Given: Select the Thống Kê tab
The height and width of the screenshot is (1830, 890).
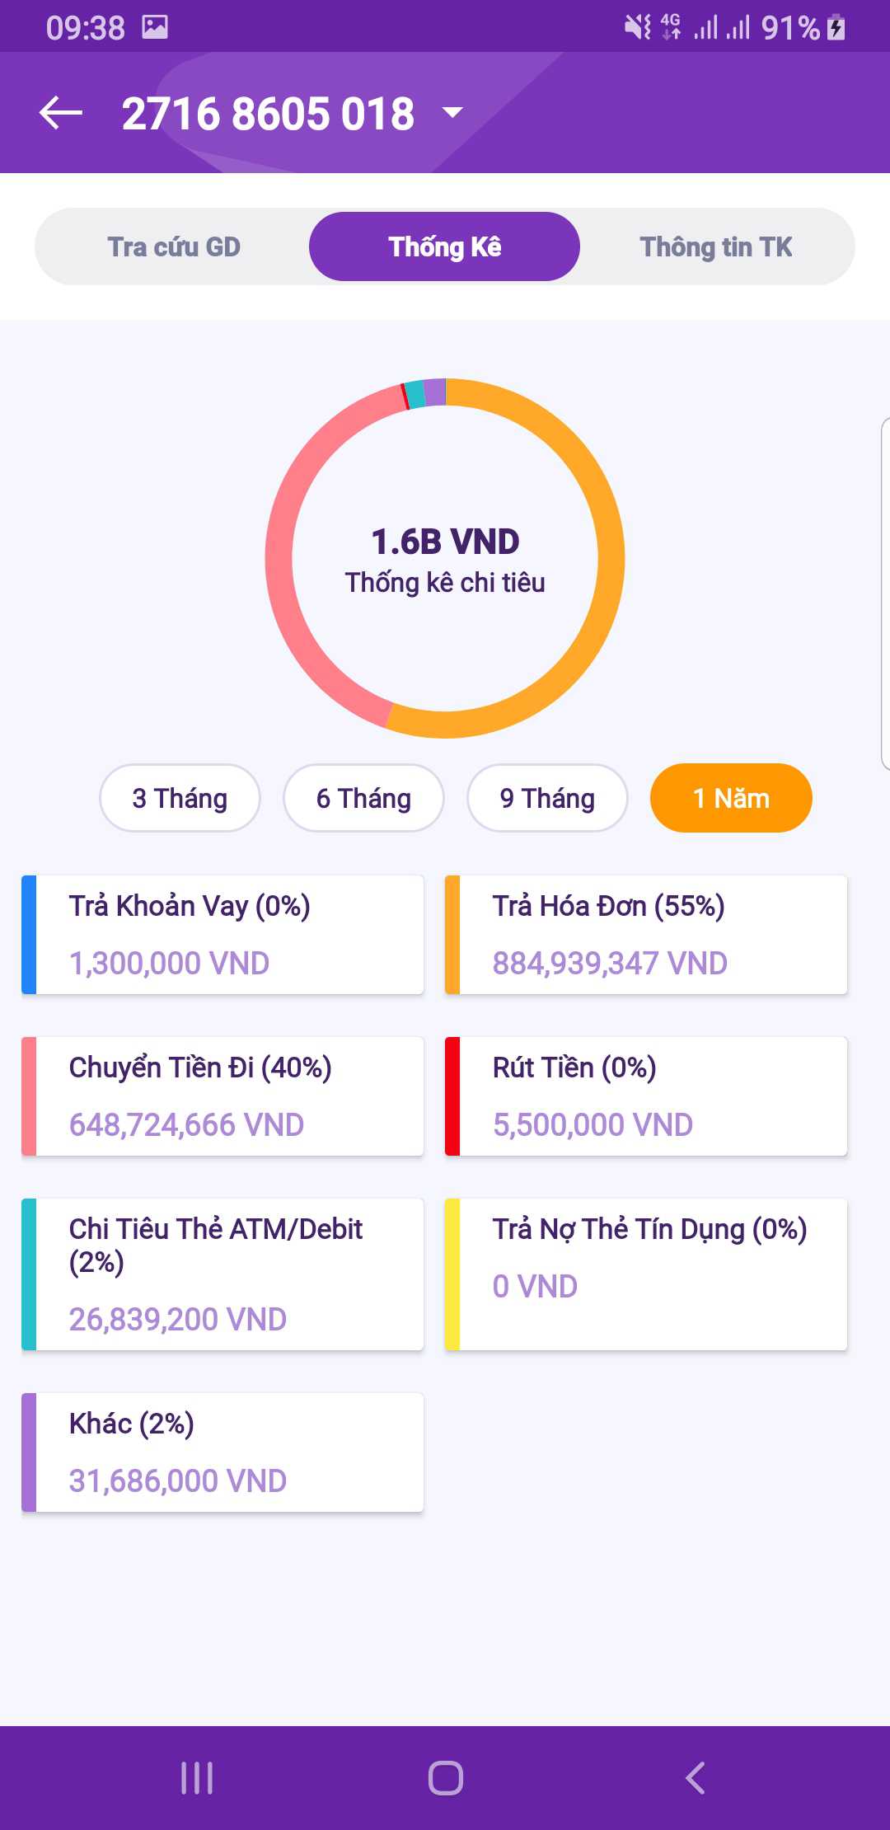Looking at the screenshot, I should point(444,246).
